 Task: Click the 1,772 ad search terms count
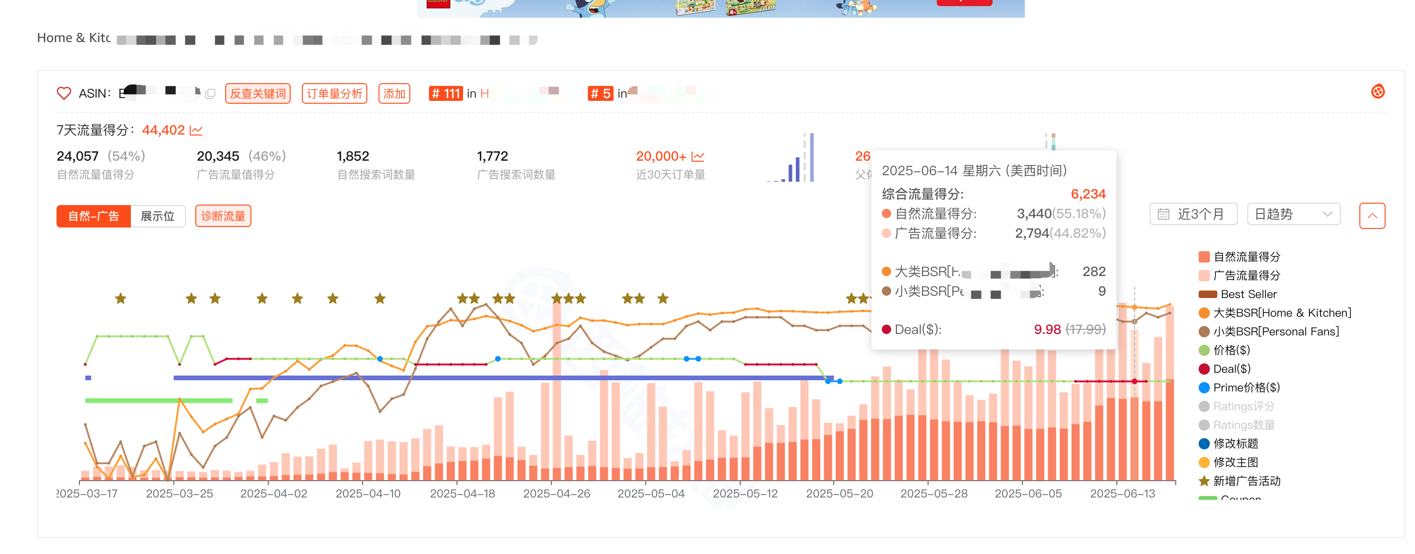pyautogui.click(x=492, y=156)
